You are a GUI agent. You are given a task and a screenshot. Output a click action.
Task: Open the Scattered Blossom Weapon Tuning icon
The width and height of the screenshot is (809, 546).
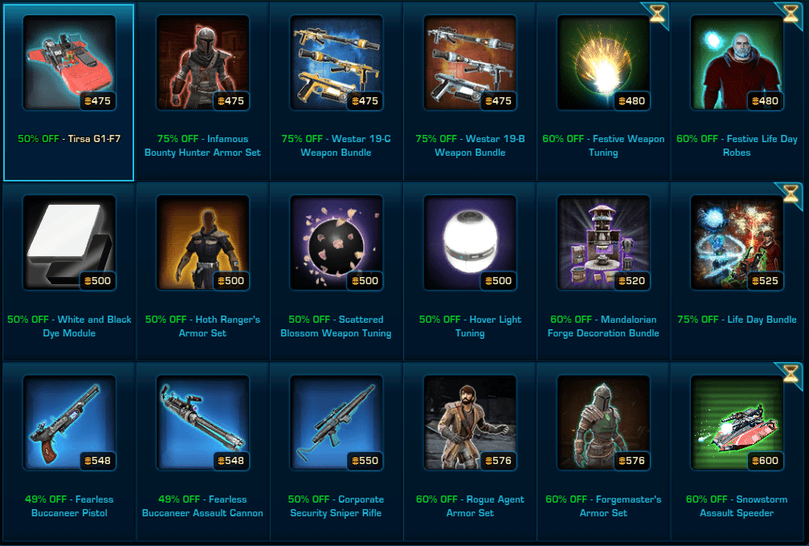pos(337,242)
